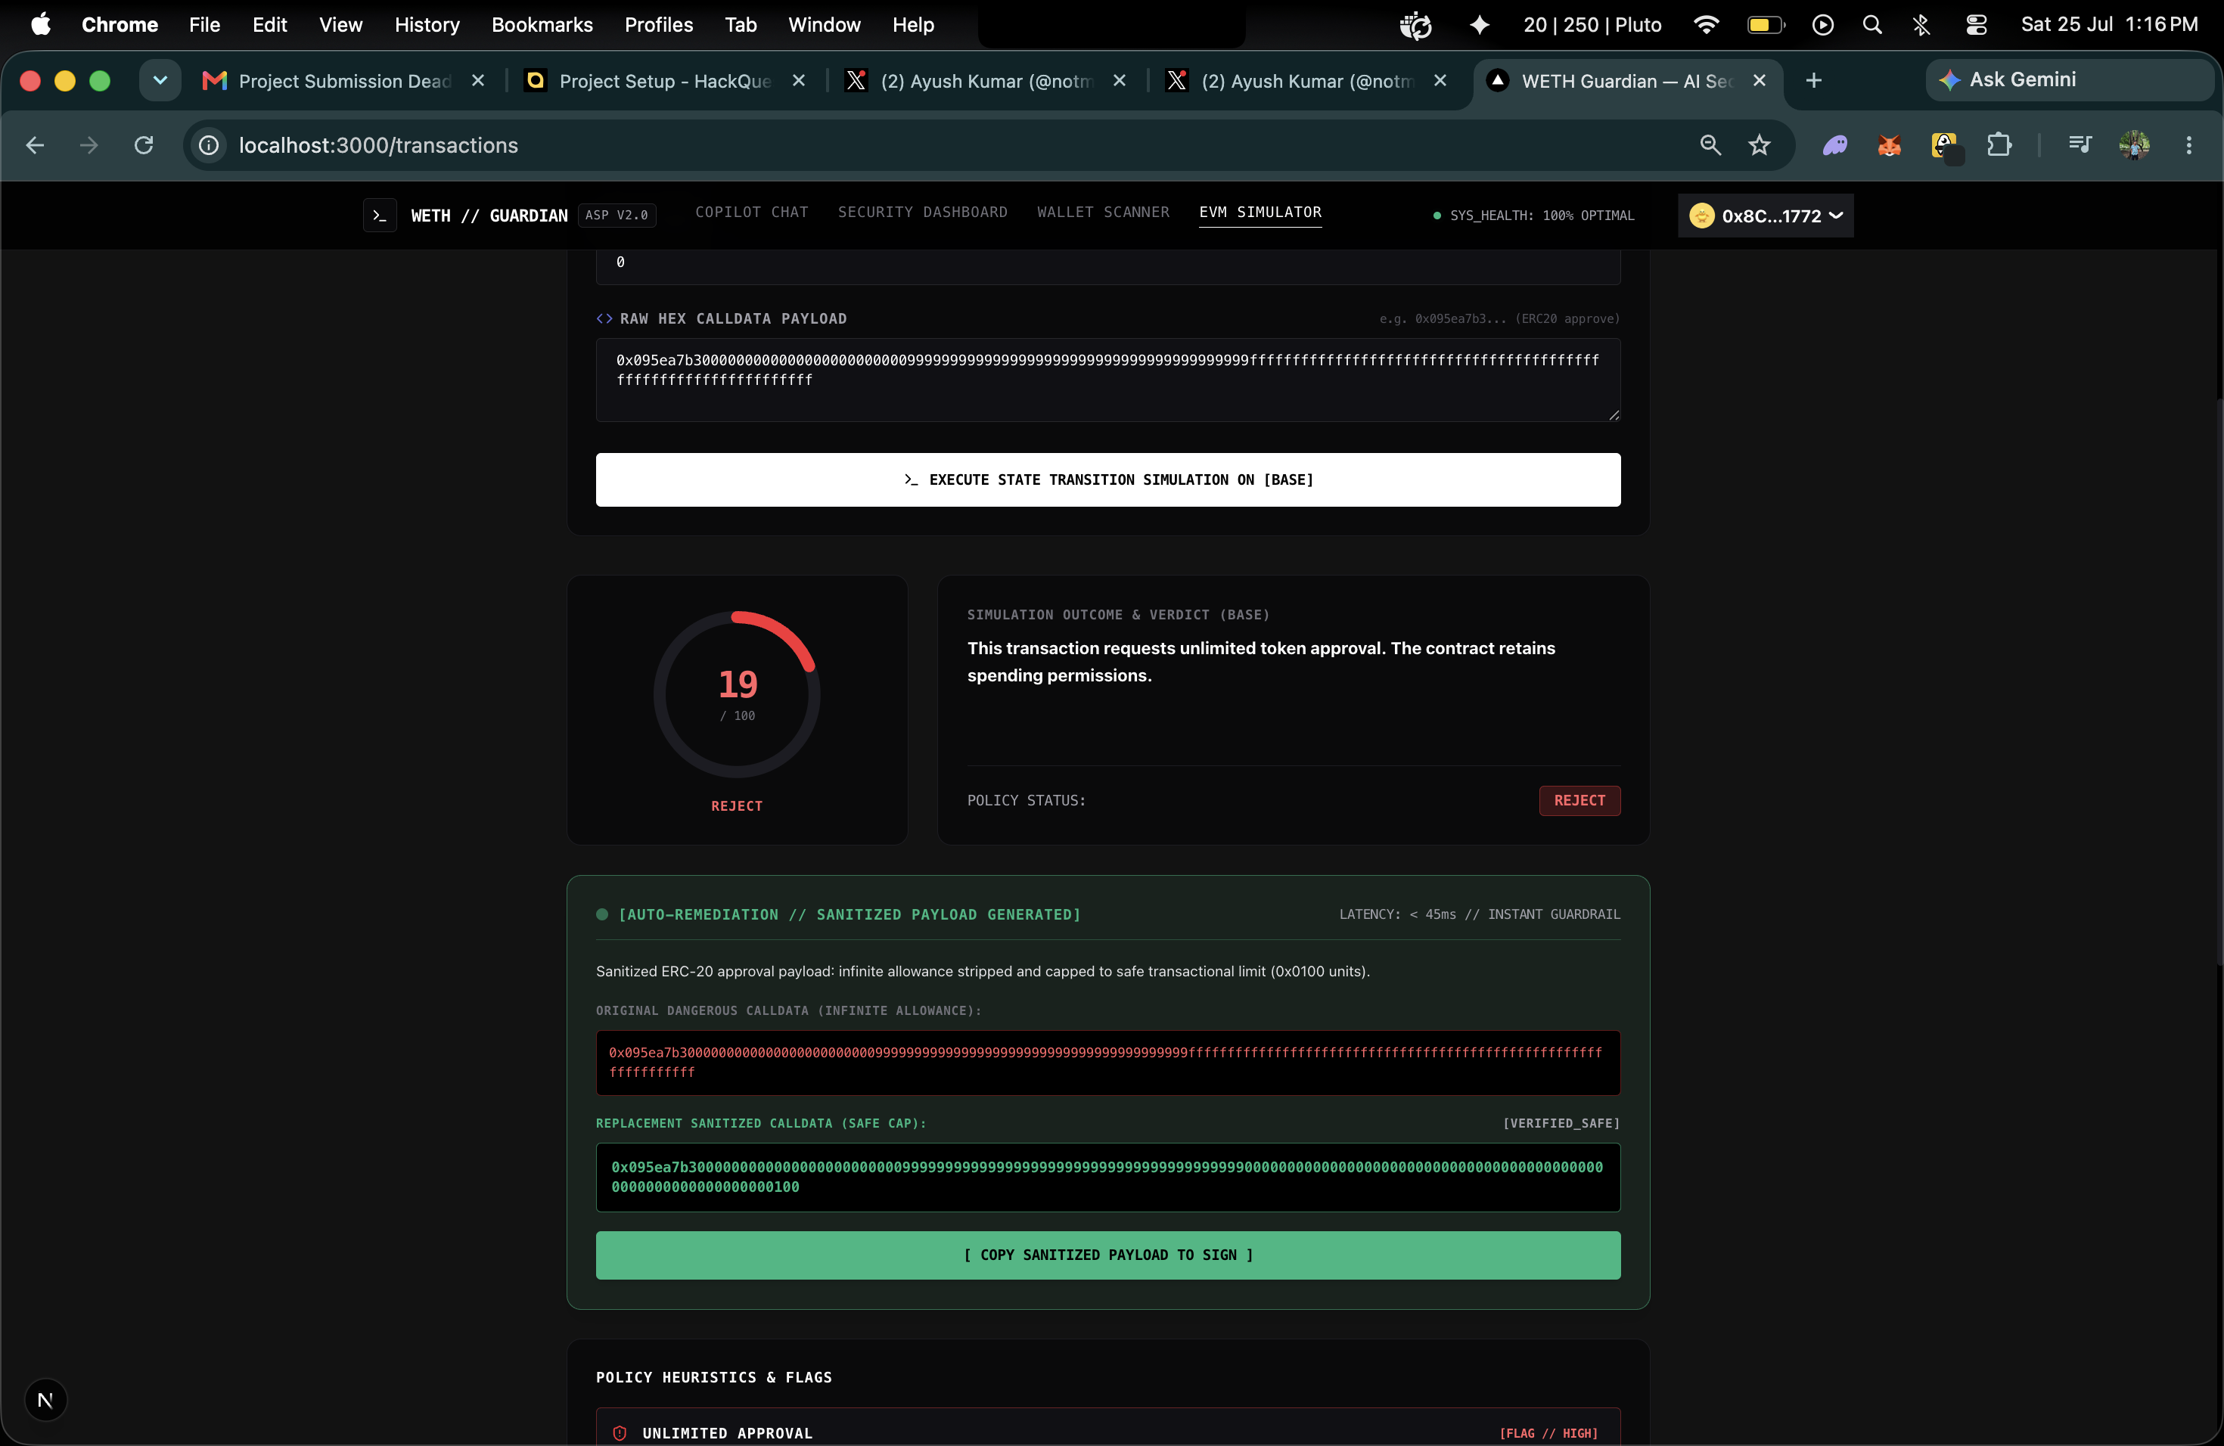Execute state transition simulation on Base
The image size is (2224, 1446).
click(x=1108, y=480)
